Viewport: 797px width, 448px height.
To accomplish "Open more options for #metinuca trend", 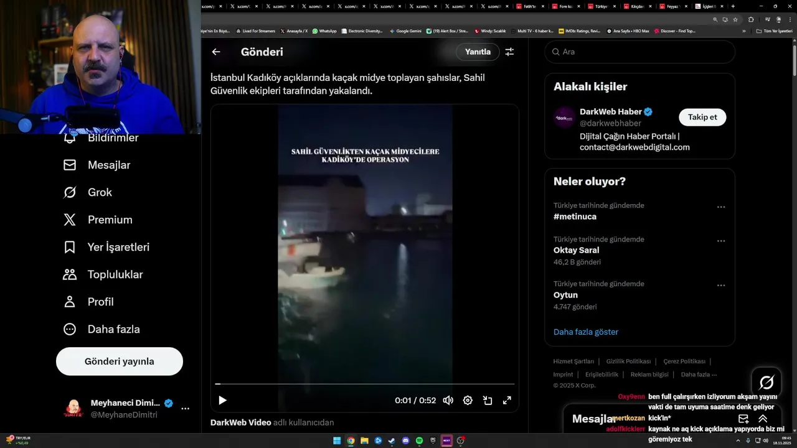I will (721, 207).
